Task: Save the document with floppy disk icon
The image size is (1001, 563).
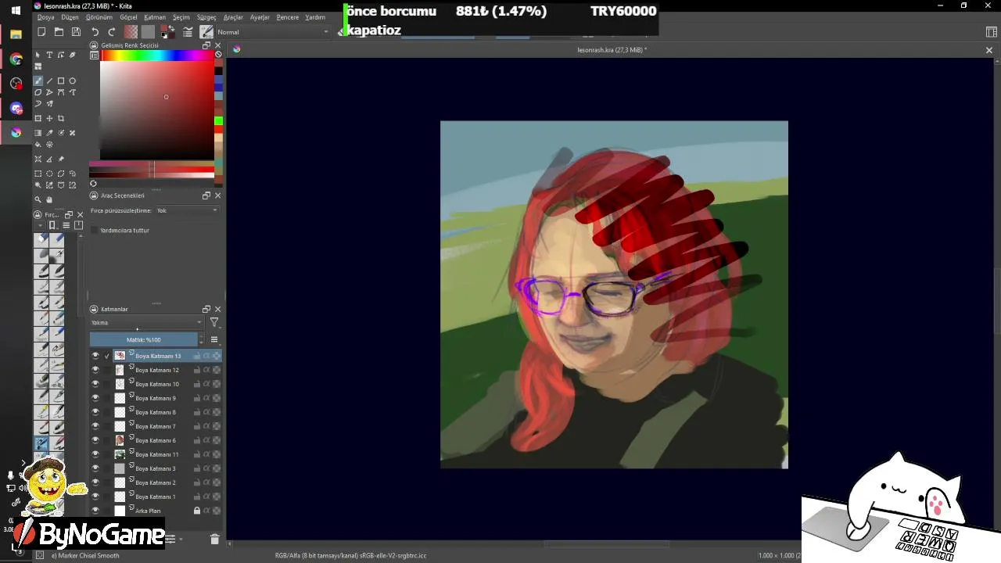Action: [76, 32]
